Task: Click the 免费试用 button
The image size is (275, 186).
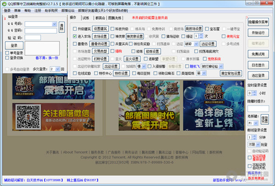Action: pos(258,54)
